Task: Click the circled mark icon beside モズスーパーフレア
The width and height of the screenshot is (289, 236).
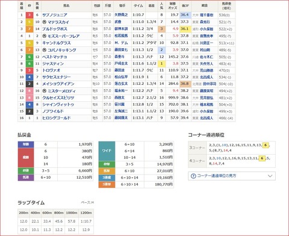Action: pyautogui.click(x=45, y=36)
